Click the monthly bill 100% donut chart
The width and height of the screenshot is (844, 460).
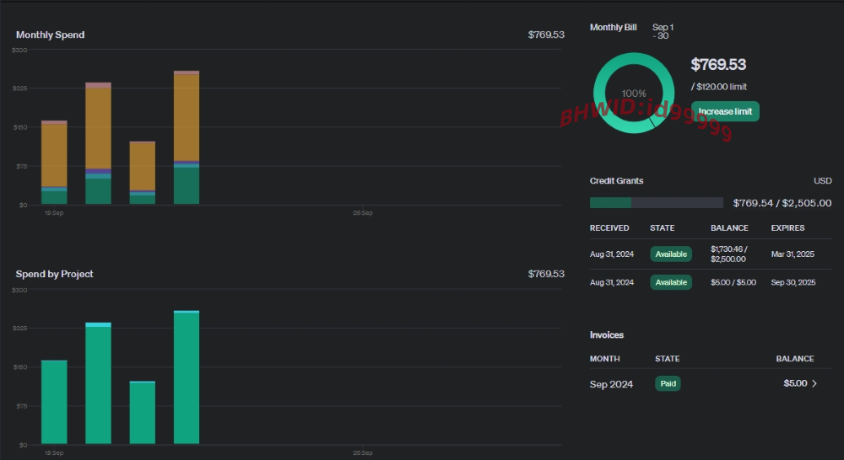(x=634, y=93)
